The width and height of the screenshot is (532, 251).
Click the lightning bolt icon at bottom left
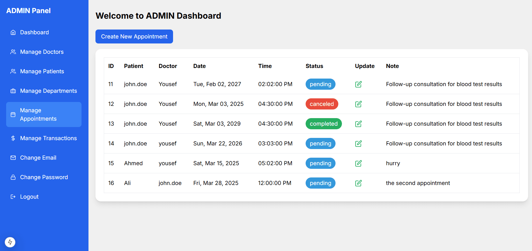click(10, 242)
